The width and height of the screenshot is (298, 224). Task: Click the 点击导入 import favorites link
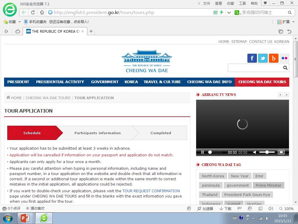click(x=81, y=22)
